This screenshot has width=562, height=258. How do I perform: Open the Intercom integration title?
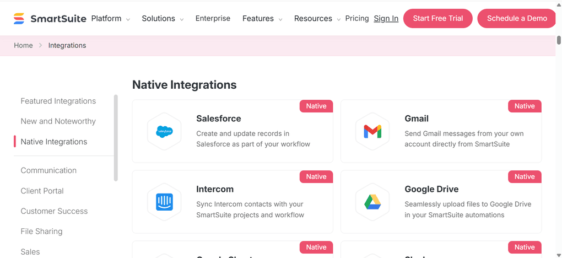pos(215,189)
